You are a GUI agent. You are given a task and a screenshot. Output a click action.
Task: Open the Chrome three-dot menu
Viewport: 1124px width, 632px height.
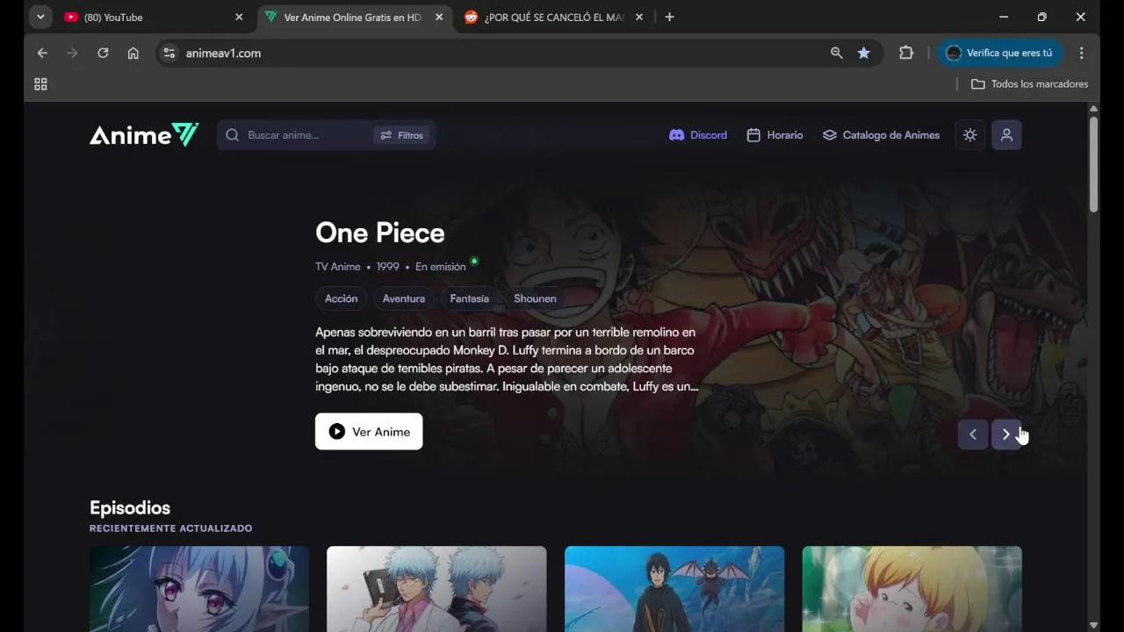pyautogui.click(x=1082, y=54)
